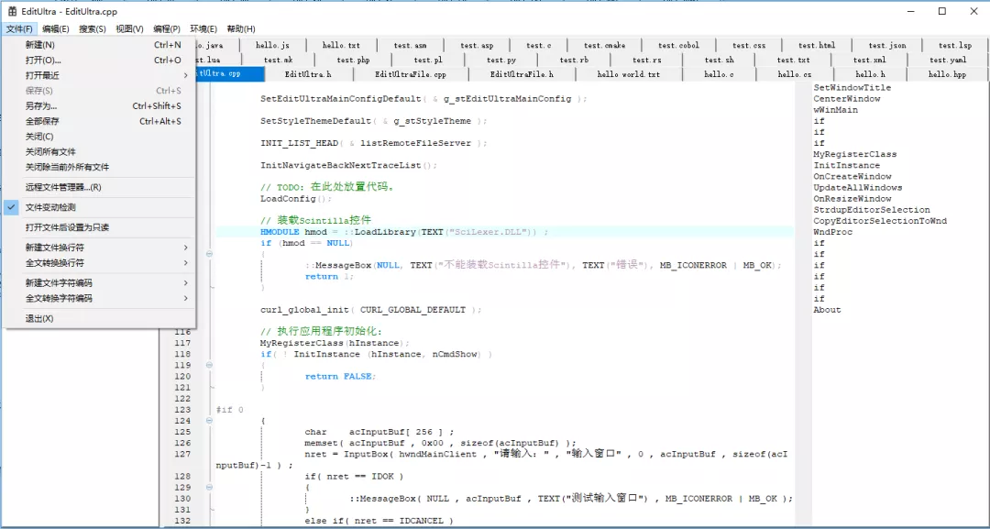Switch to the test.rb tab

tap(574, 60)
